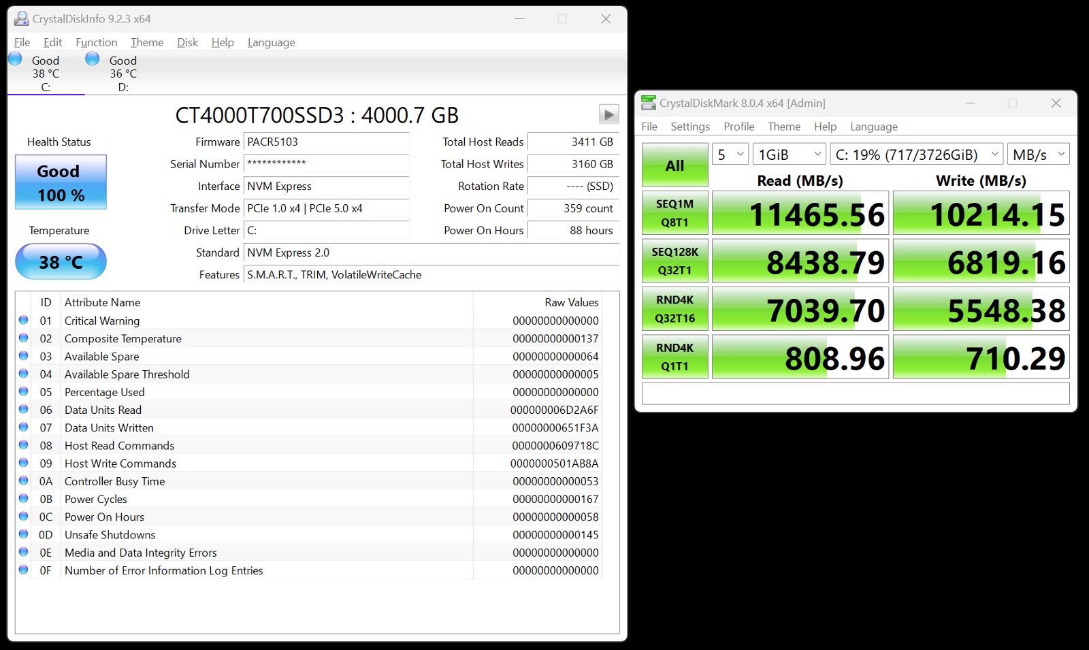This screenshot has width=1089, height=650.
Task: Click status orb for Available Spare Threshold row
Action: click(24, 373)
